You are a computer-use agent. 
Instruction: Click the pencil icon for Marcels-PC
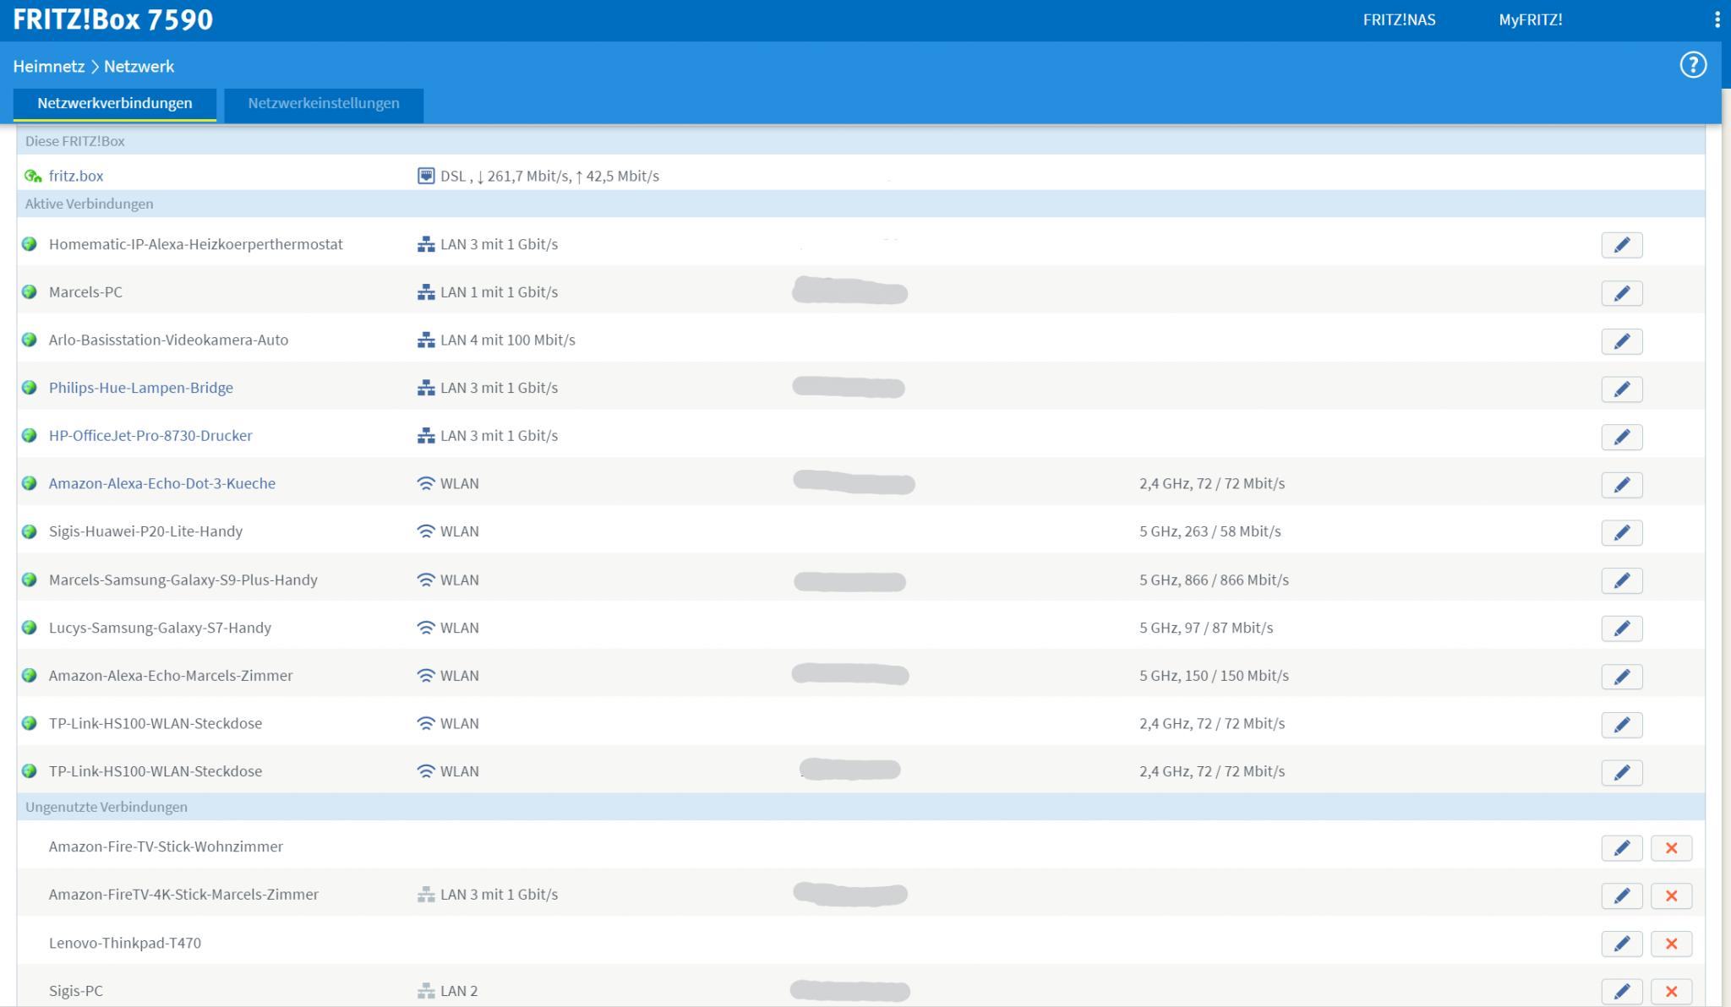tap(1621, 293)
